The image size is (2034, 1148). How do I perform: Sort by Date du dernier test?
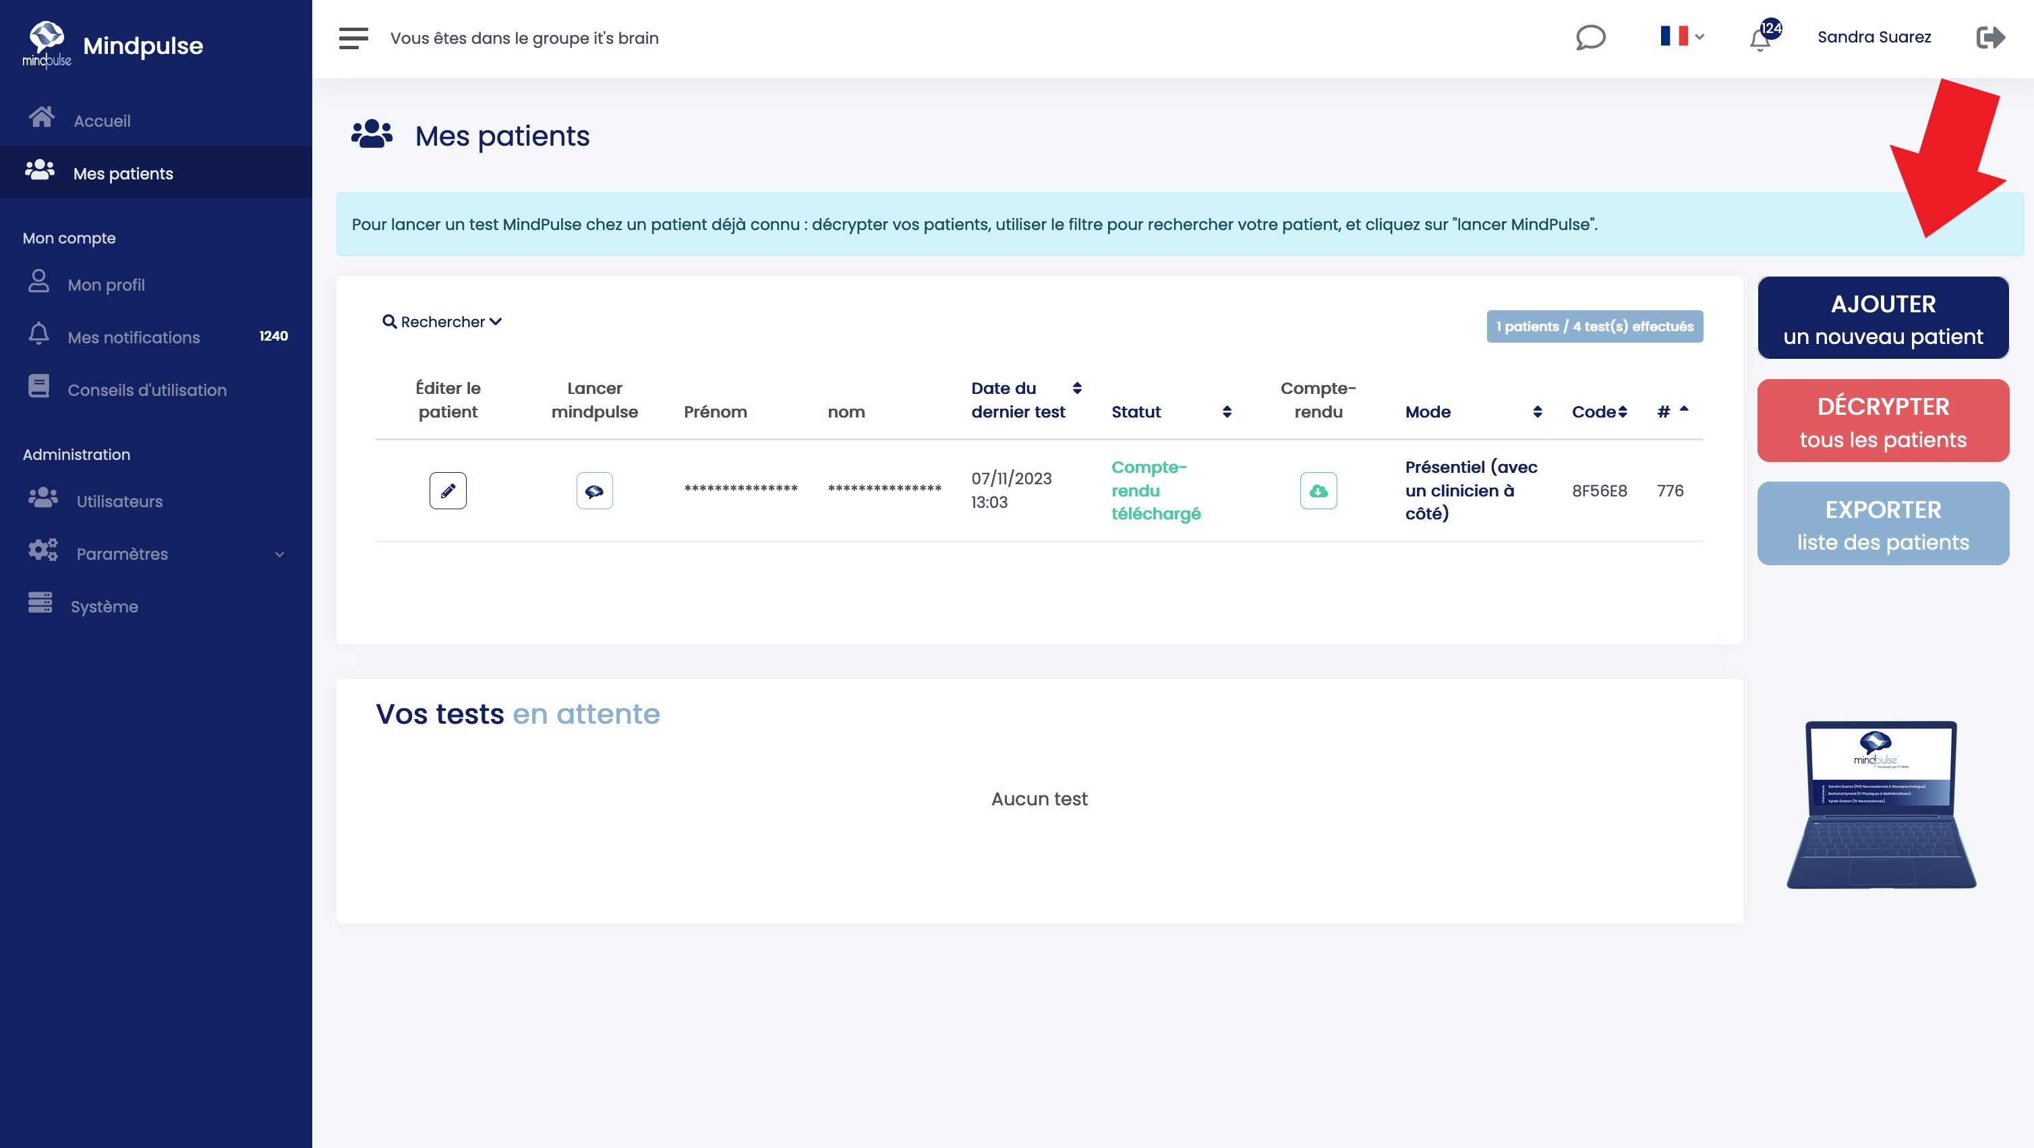point(1026,399)
